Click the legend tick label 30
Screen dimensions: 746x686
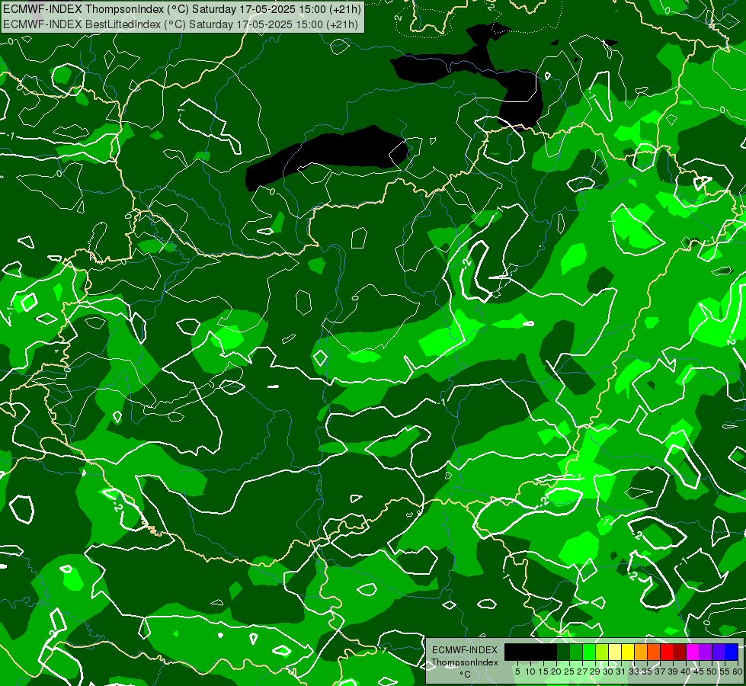tap(608, 672)
